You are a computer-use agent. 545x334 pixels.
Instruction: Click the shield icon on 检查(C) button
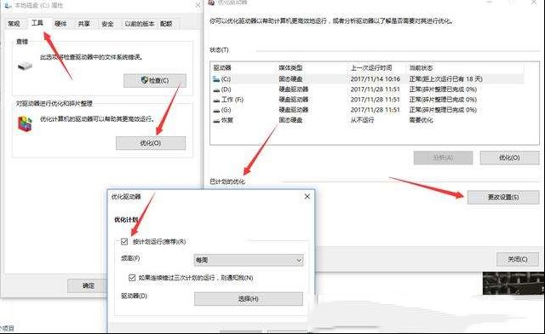[x=145, y=80]
